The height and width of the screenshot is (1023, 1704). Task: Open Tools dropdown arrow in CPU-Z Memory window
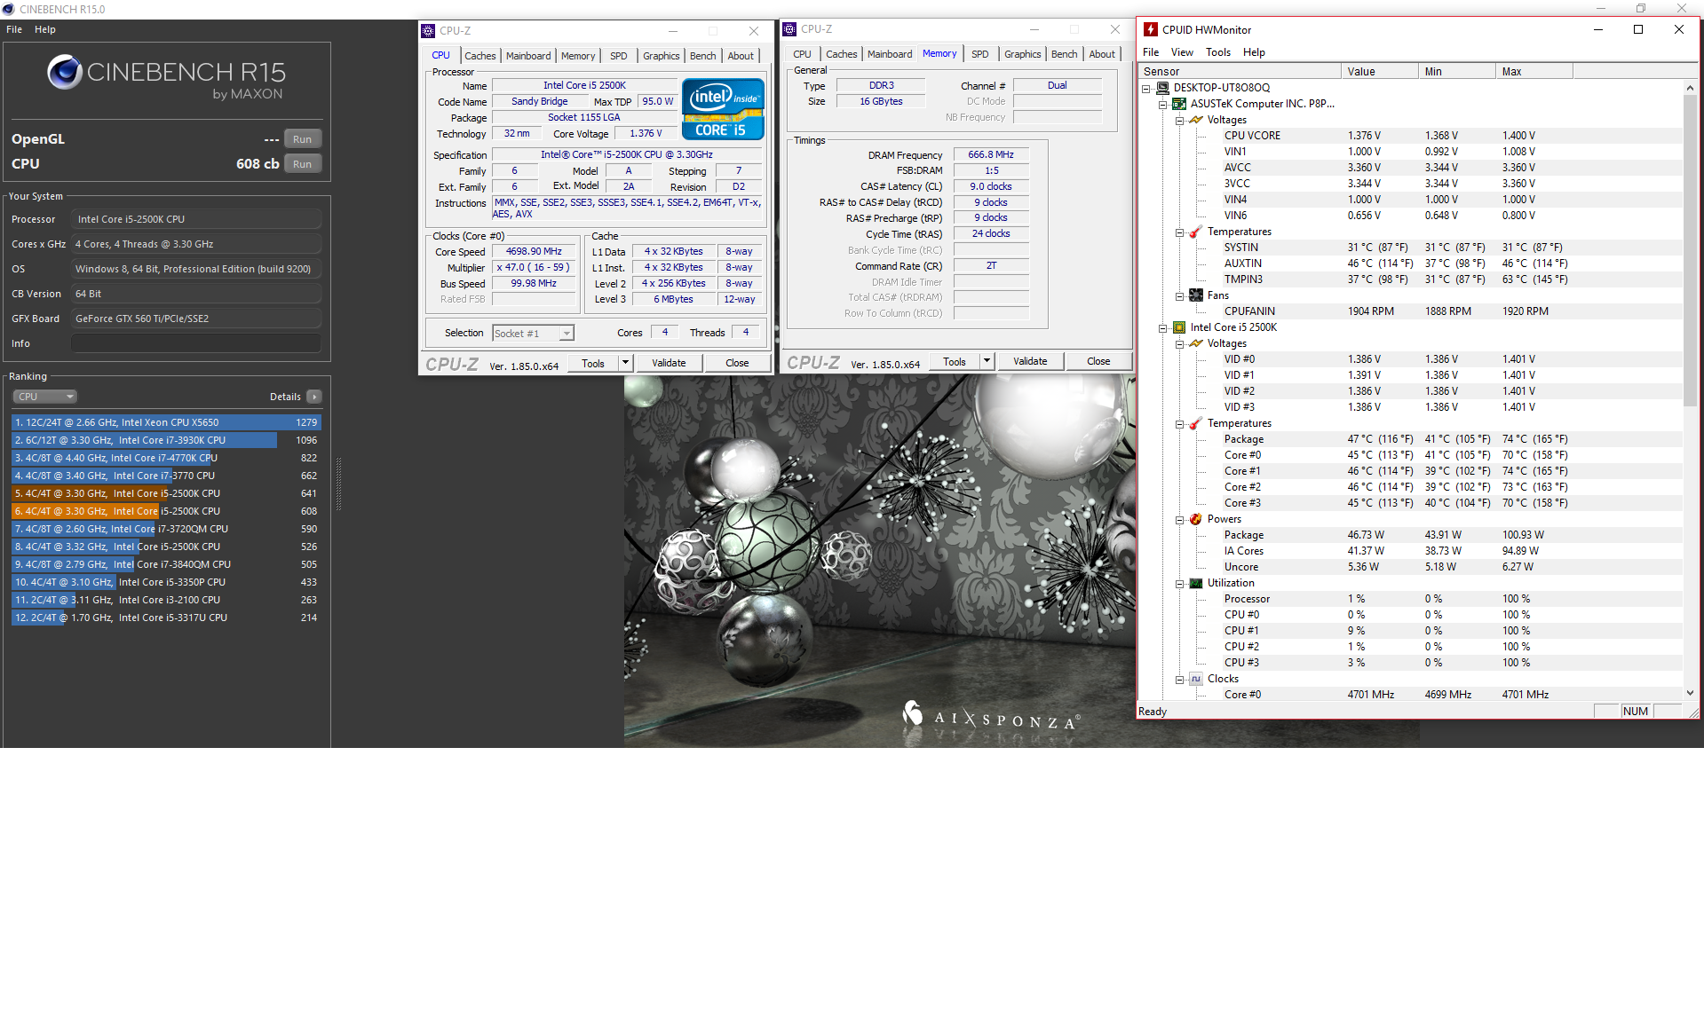pyautogui.click(x=987, y=360)
